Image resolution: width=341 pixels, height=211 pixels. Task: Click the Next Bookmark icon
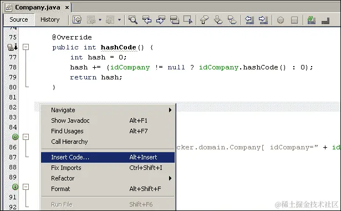coord(218,20)
